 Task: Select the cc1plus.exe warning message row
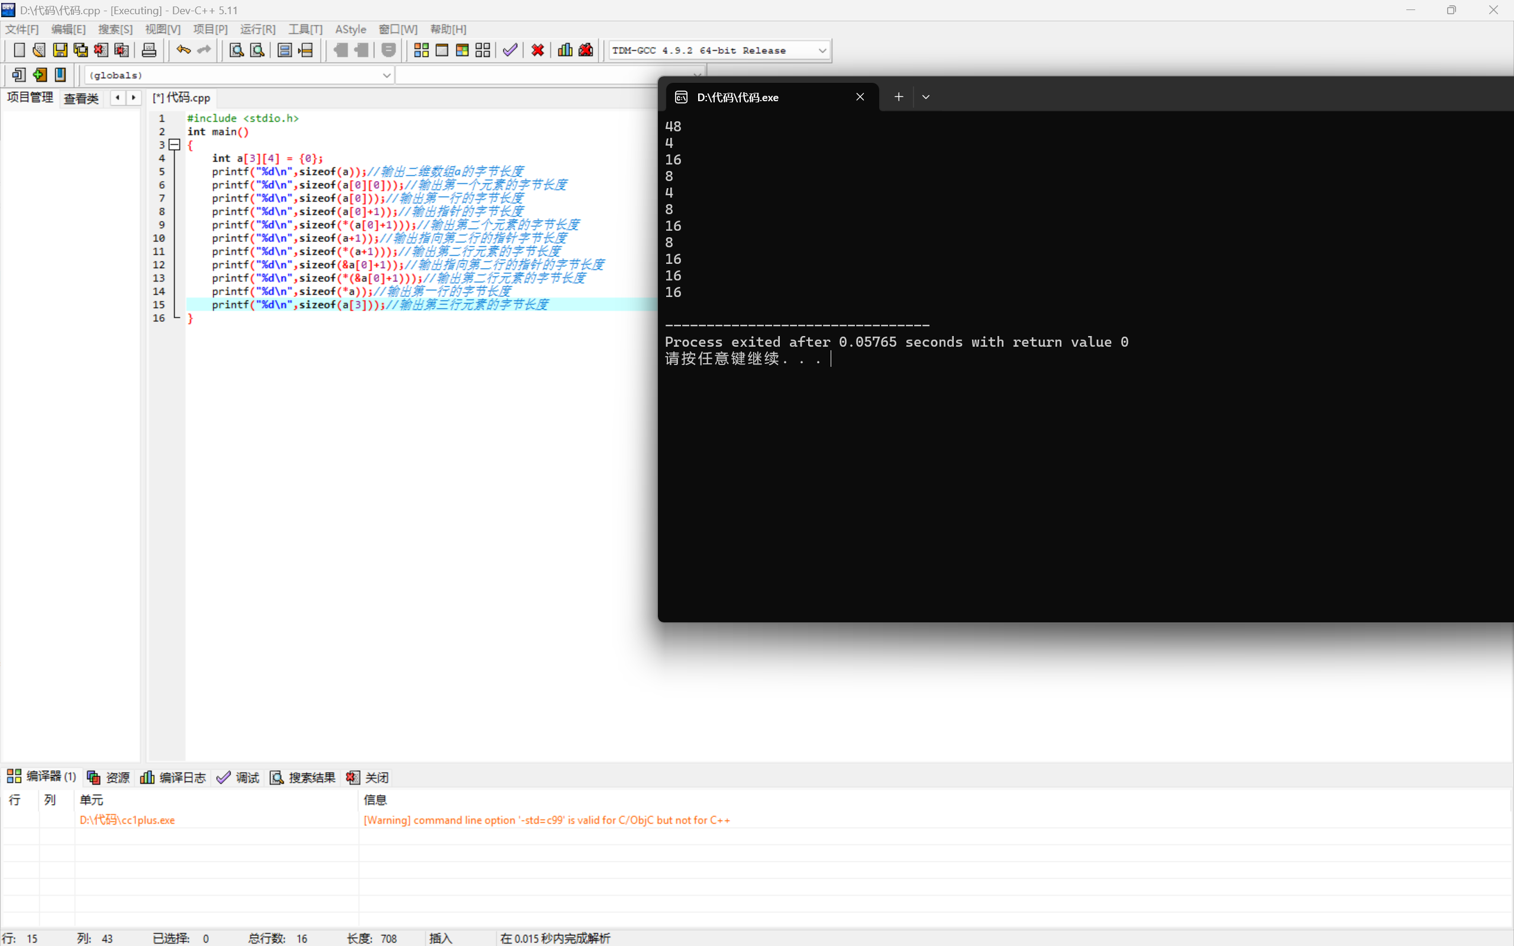point(546,819)
